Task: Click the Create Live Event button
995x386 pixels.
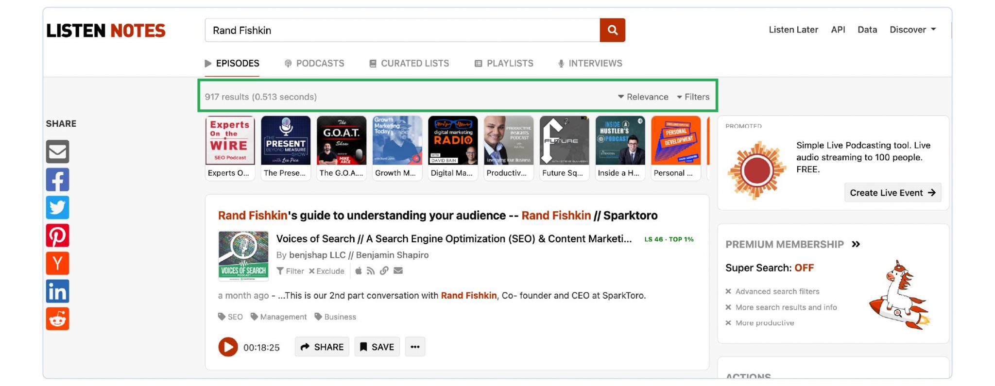Action: pos(892,193)
